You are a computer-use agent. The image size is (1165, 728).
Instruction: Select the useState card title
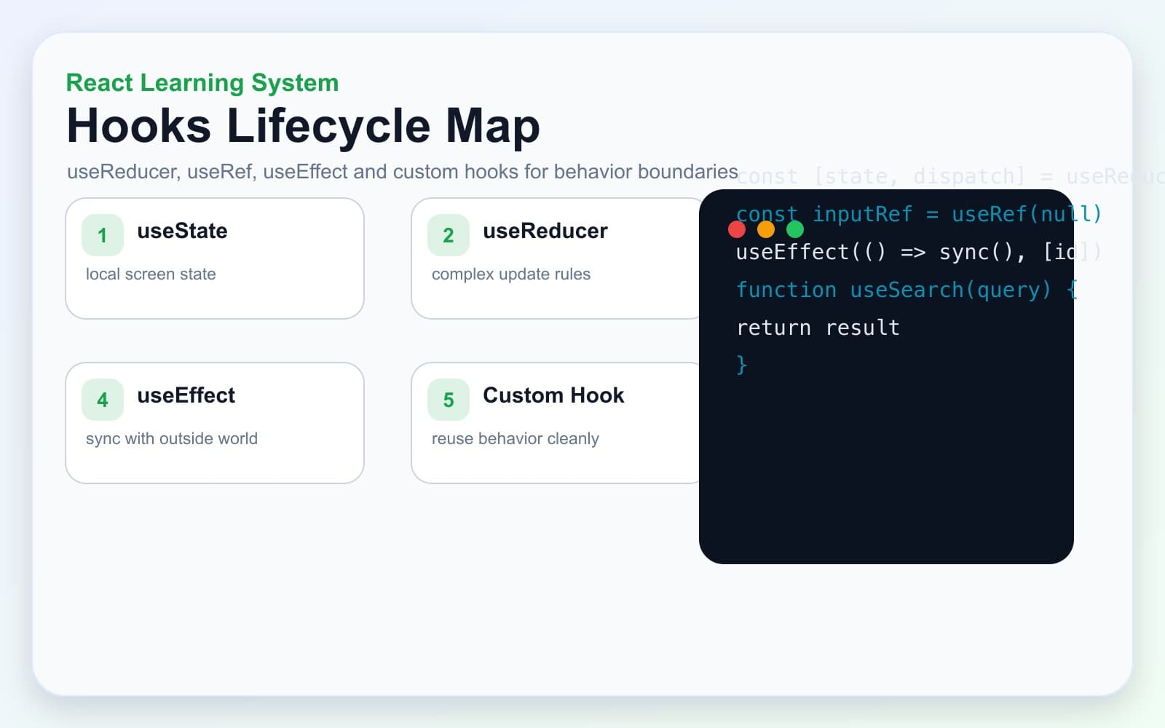click(x=182, y=231)
